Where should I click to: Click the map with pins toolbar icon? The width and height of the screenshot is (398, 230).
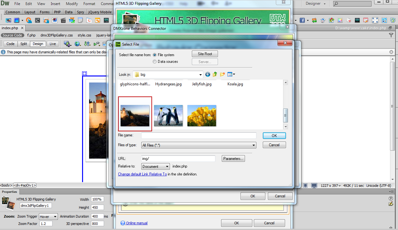(332, 20)
